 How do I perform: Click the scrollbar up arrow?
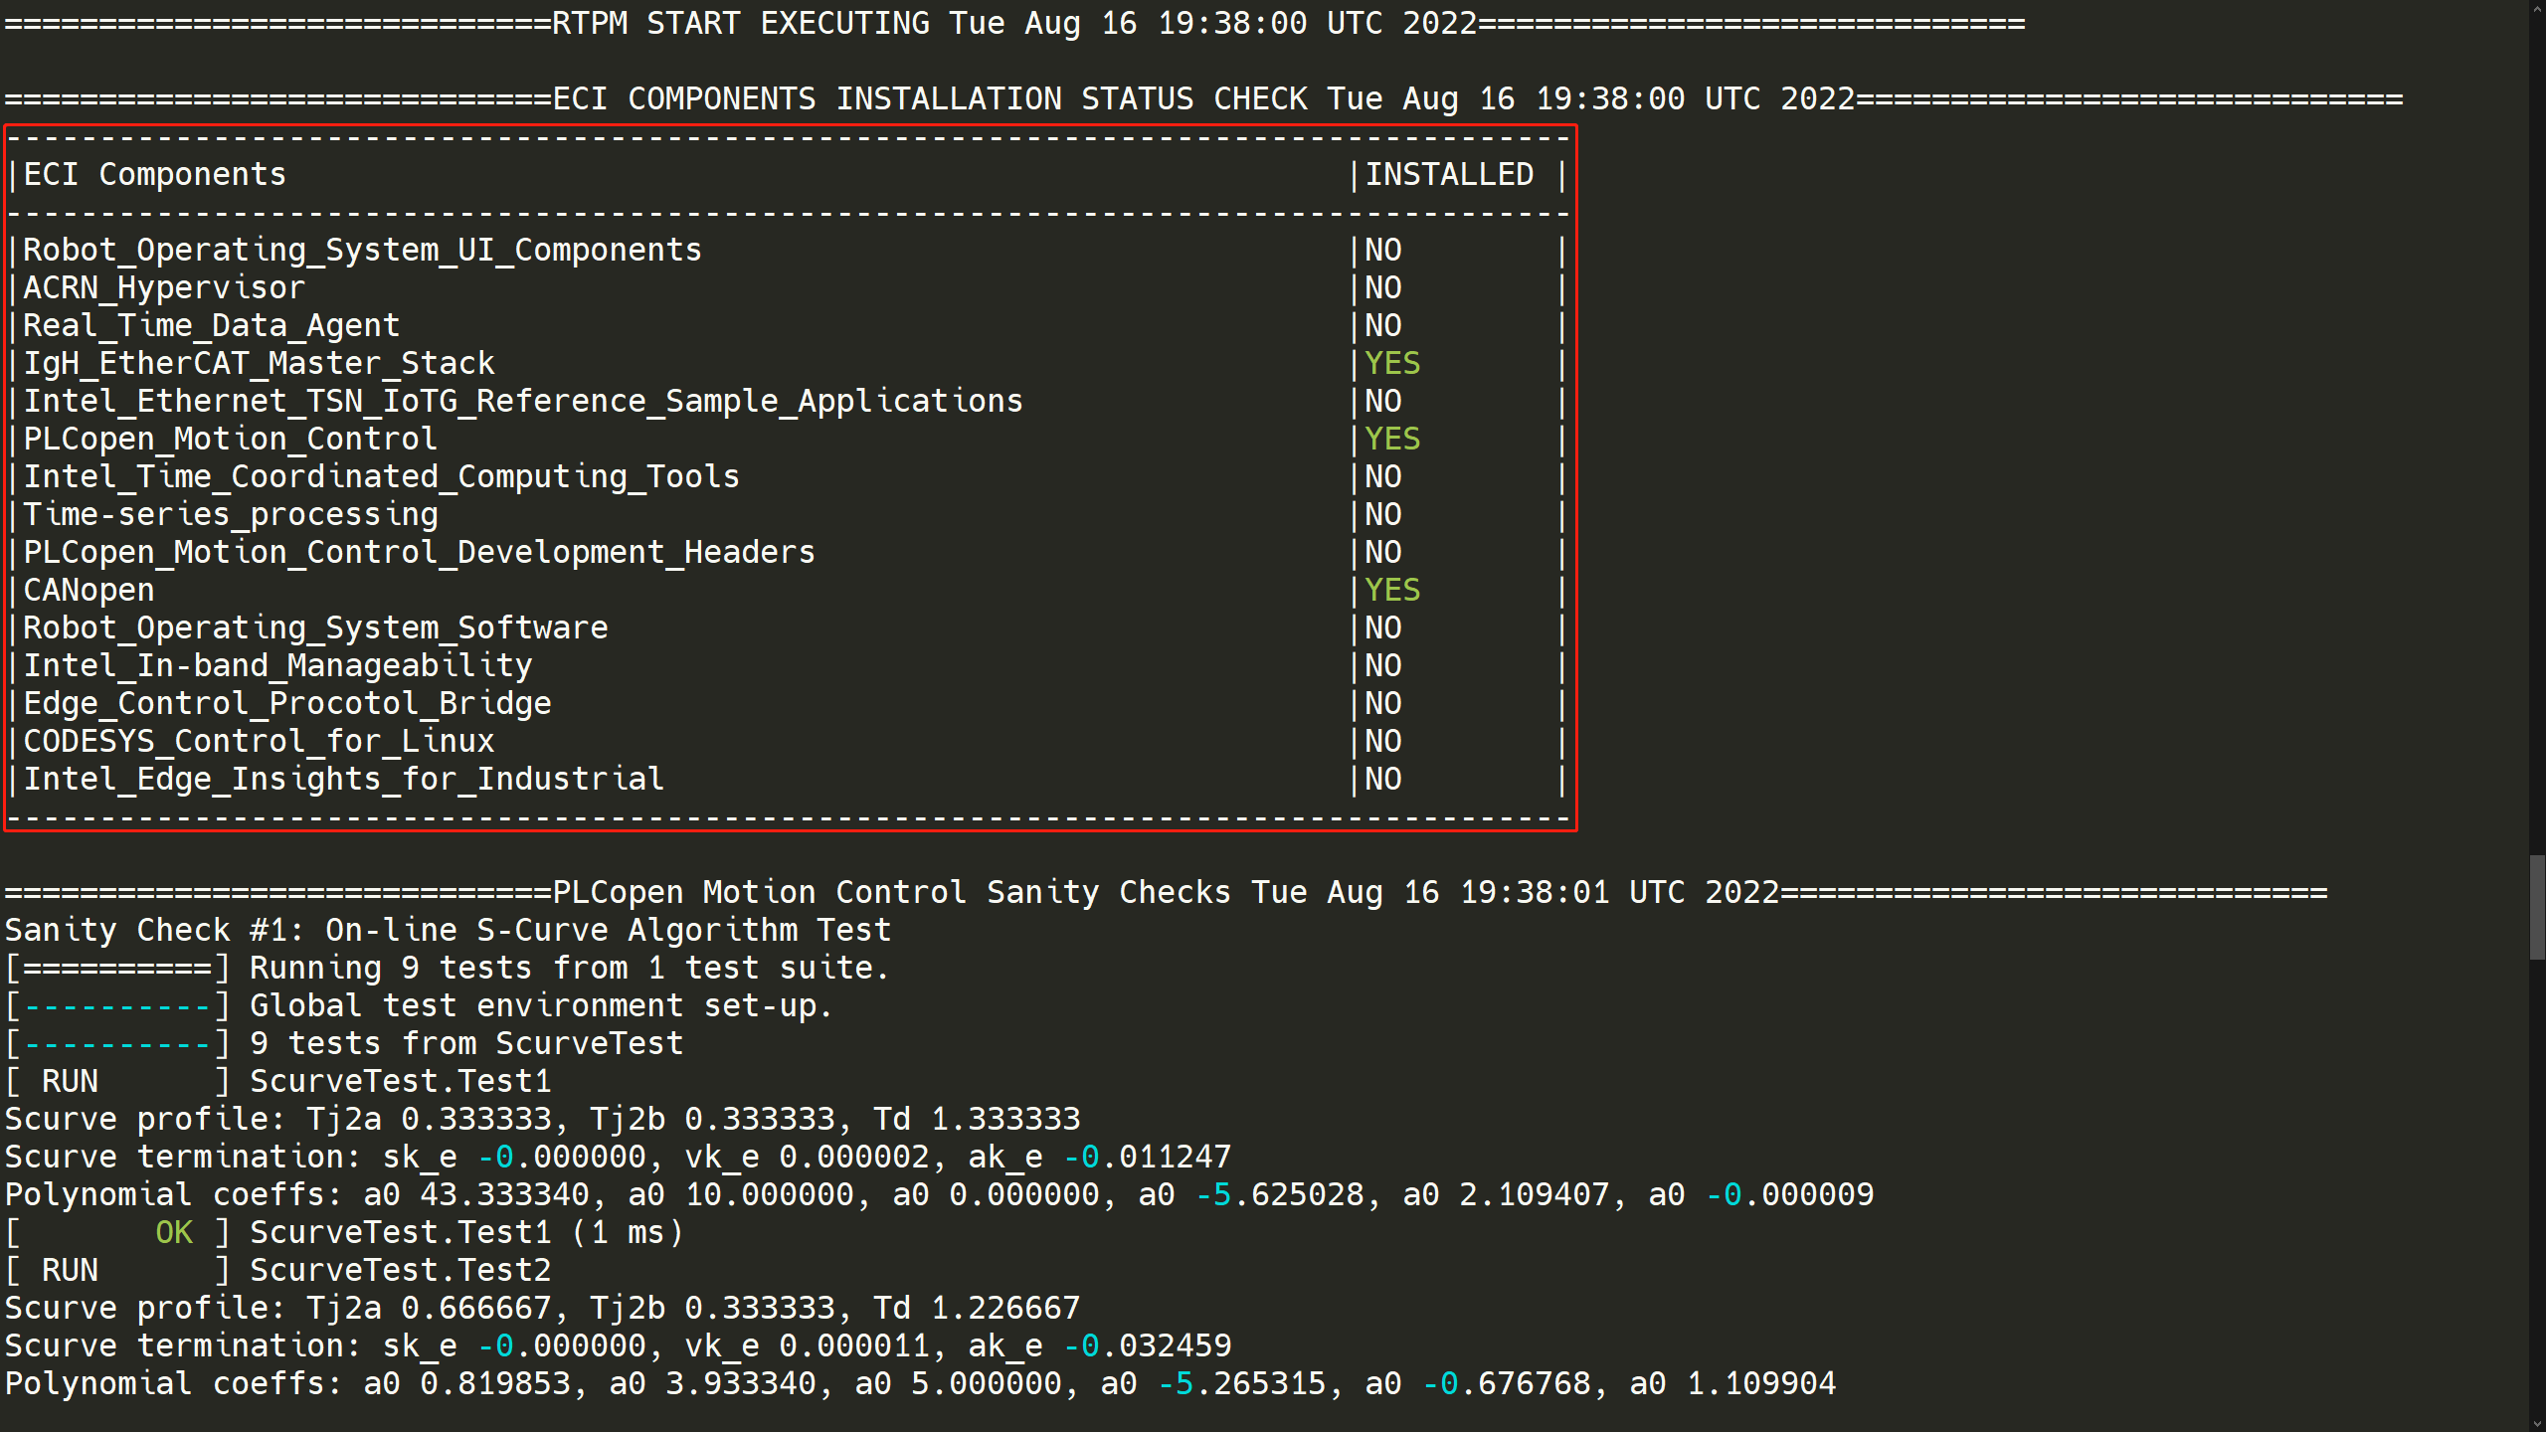(2537, 8)
